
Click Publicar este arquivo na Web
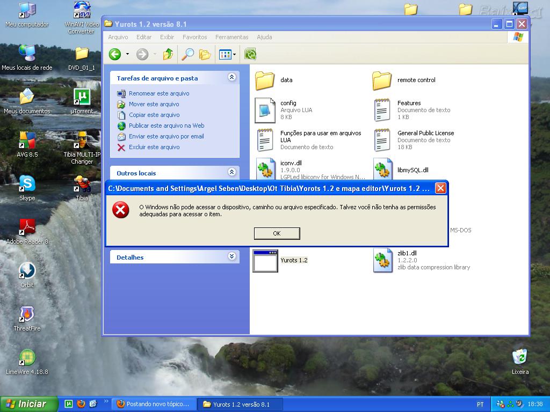tap(167, 126)
